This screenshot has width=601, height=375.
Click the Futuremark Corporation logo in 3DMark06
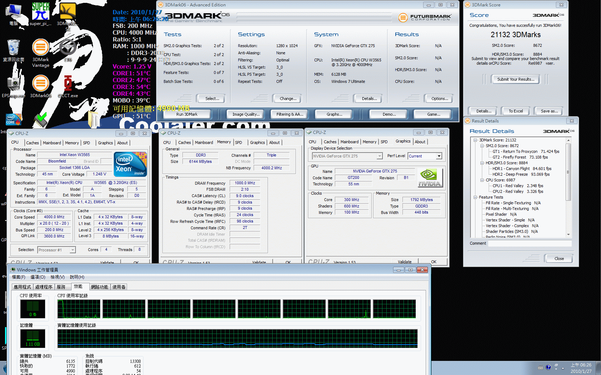coord(425,17)
